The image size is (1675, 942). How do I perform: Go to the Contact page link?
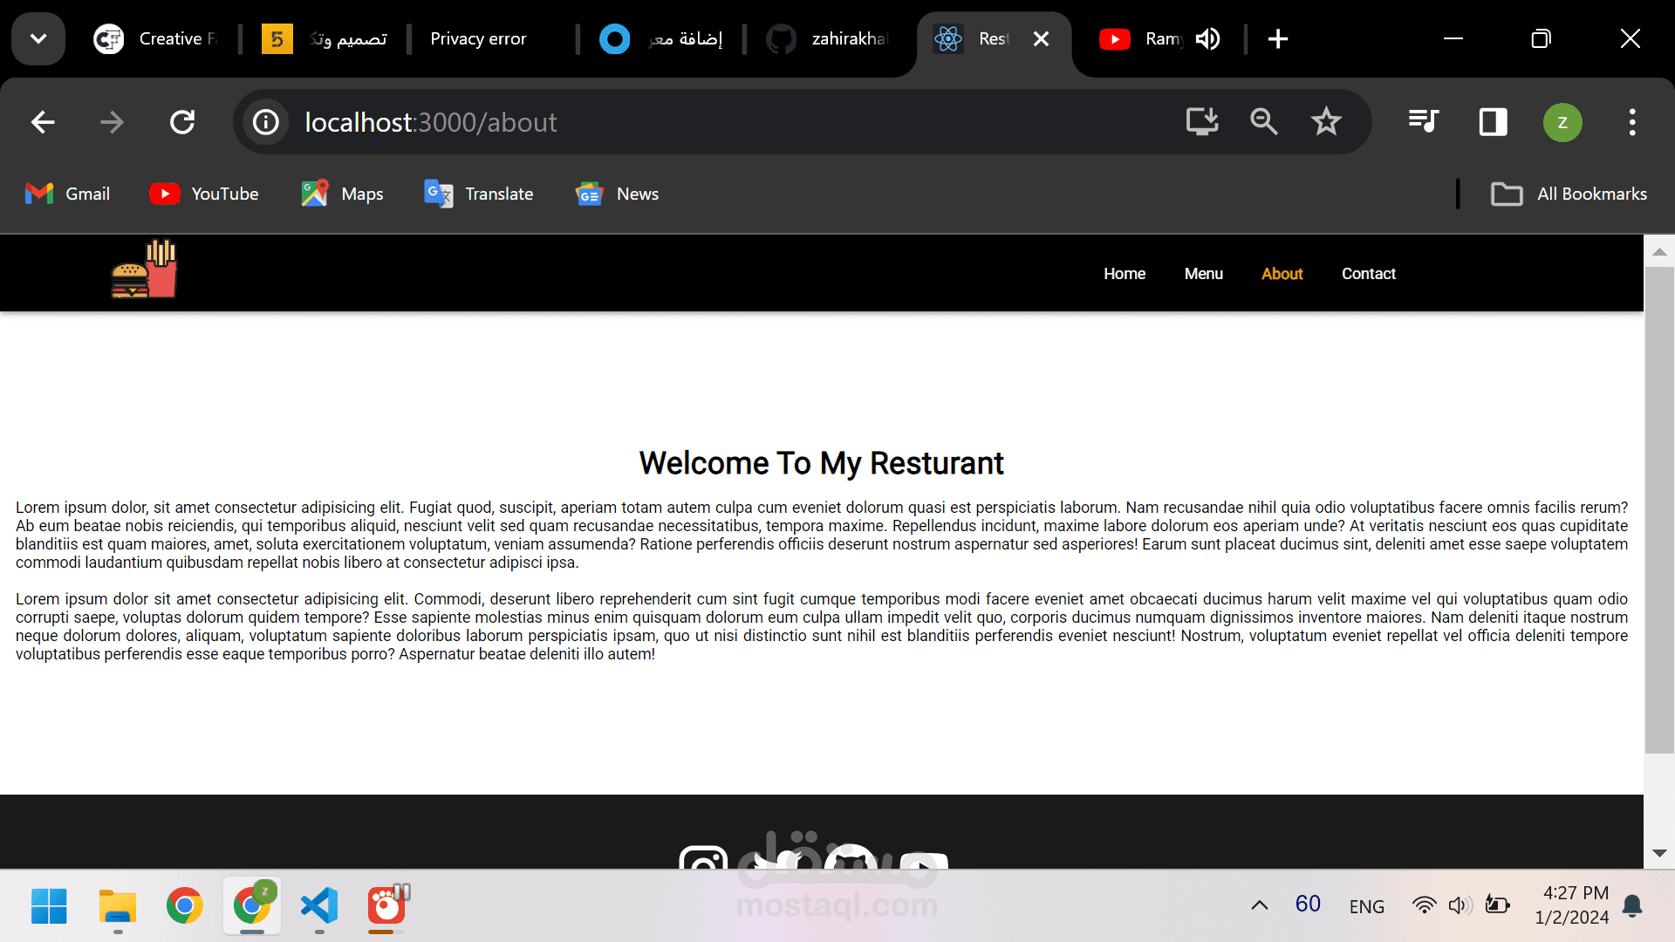point(1368,274)
